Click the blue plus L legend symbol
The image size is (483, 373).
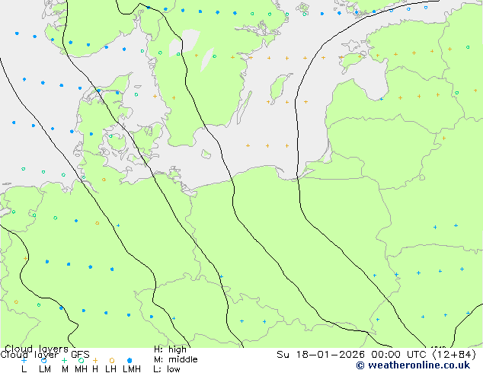pos(24,360)
